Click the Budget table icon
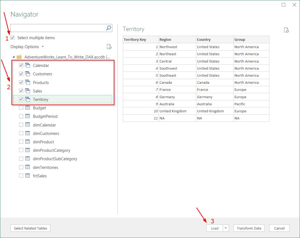Viewport: 300px width, 238px height. click(x=28, y=108)
